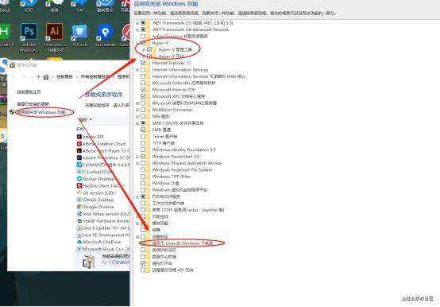Click the C-Lodop program icon
Image resolution: width=440 pixels, height=307 pixels.
pyautogui.click(x=79, y=172)
